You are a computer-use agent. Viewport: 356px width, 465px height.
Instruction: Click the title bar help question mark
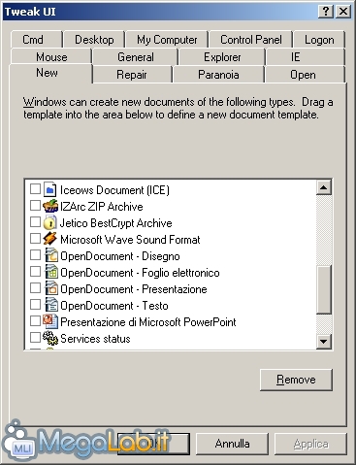pos(326,12)
